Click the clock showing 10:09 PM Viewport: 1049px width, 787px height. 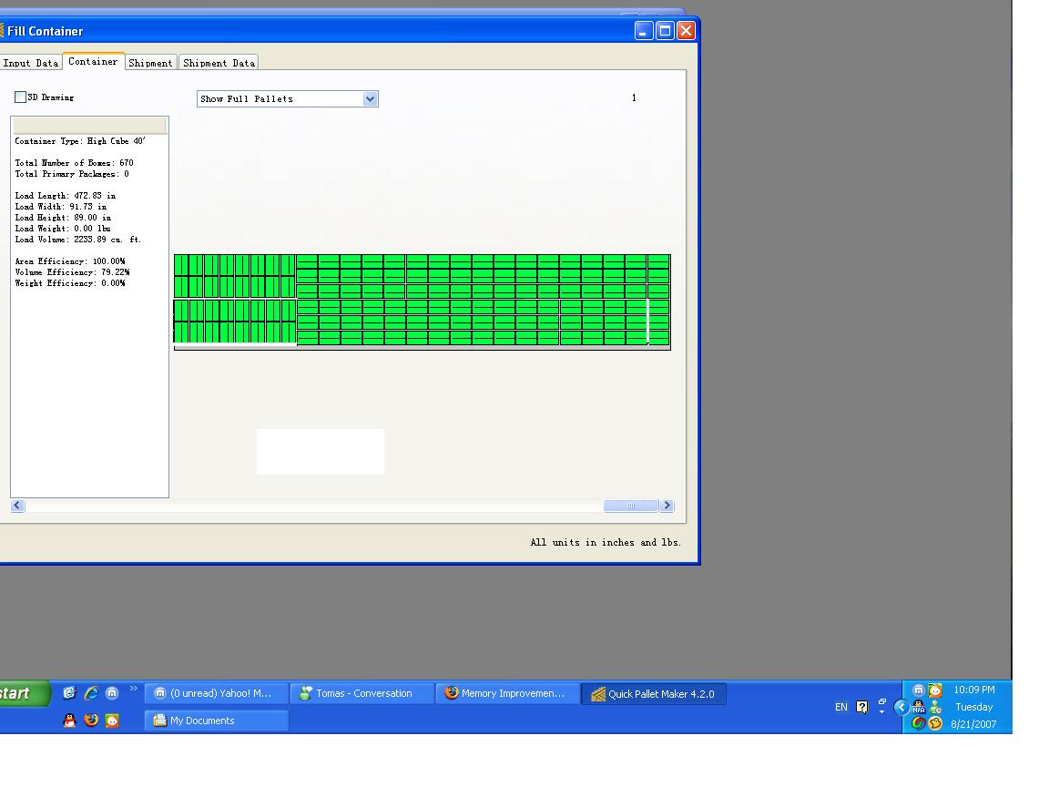coord(974,690)
